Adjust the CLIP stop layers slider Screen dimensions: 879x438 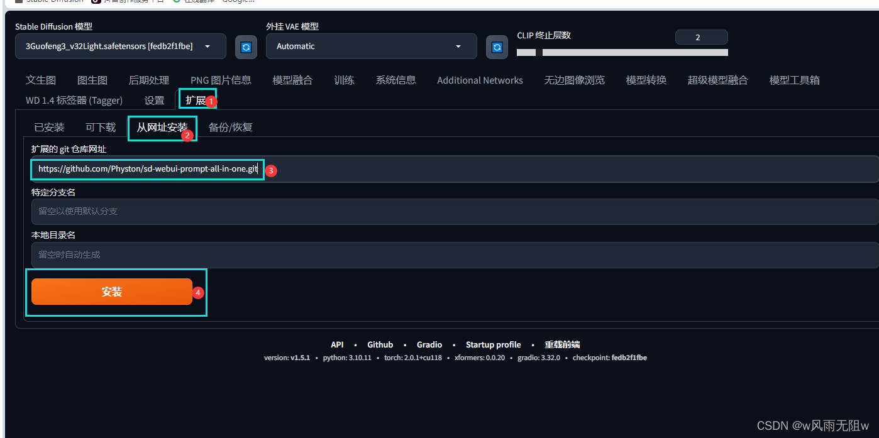click(x=622, y=53)
